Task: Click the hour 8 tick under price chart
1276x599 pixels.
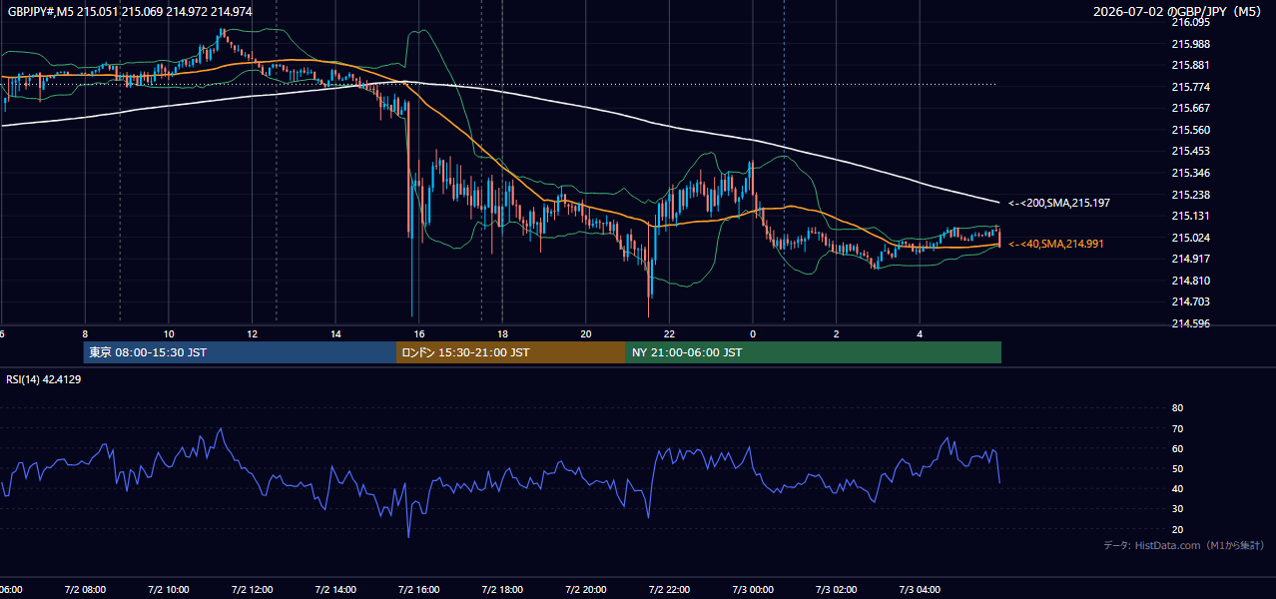Action: coord(85,333)
